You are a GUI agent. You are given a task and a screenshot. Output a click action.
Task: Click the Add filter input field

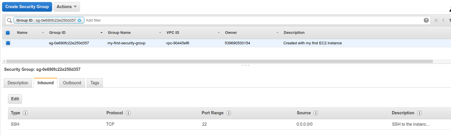[x=253, y=20]
